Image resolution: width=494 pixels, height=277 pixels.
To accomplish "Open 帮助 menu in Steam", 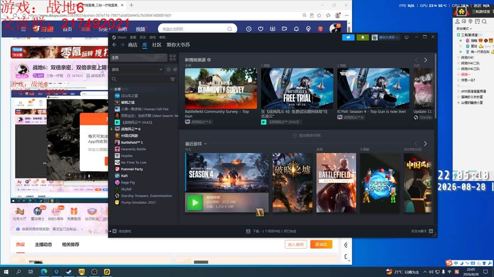I will click(162, 37).
